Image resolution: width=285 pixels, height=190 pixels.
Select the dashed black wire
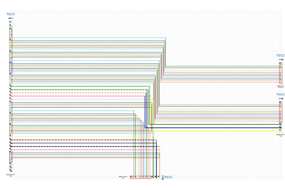point(71,146)
